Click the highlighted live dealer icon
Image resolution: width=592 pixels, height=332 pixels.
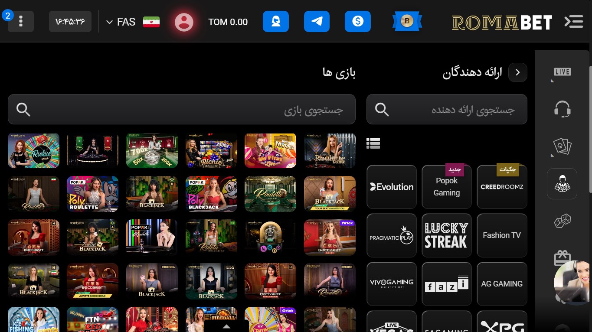point(562,183)
